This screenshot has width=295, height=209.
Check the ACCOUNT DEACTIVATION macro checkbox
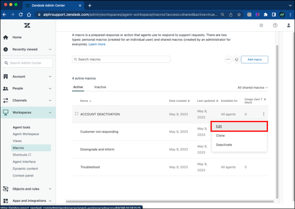click(77, 114)
